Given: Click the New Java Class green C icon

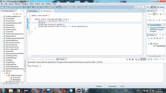Looking at the screenshot, I should (x=41, y=7).
